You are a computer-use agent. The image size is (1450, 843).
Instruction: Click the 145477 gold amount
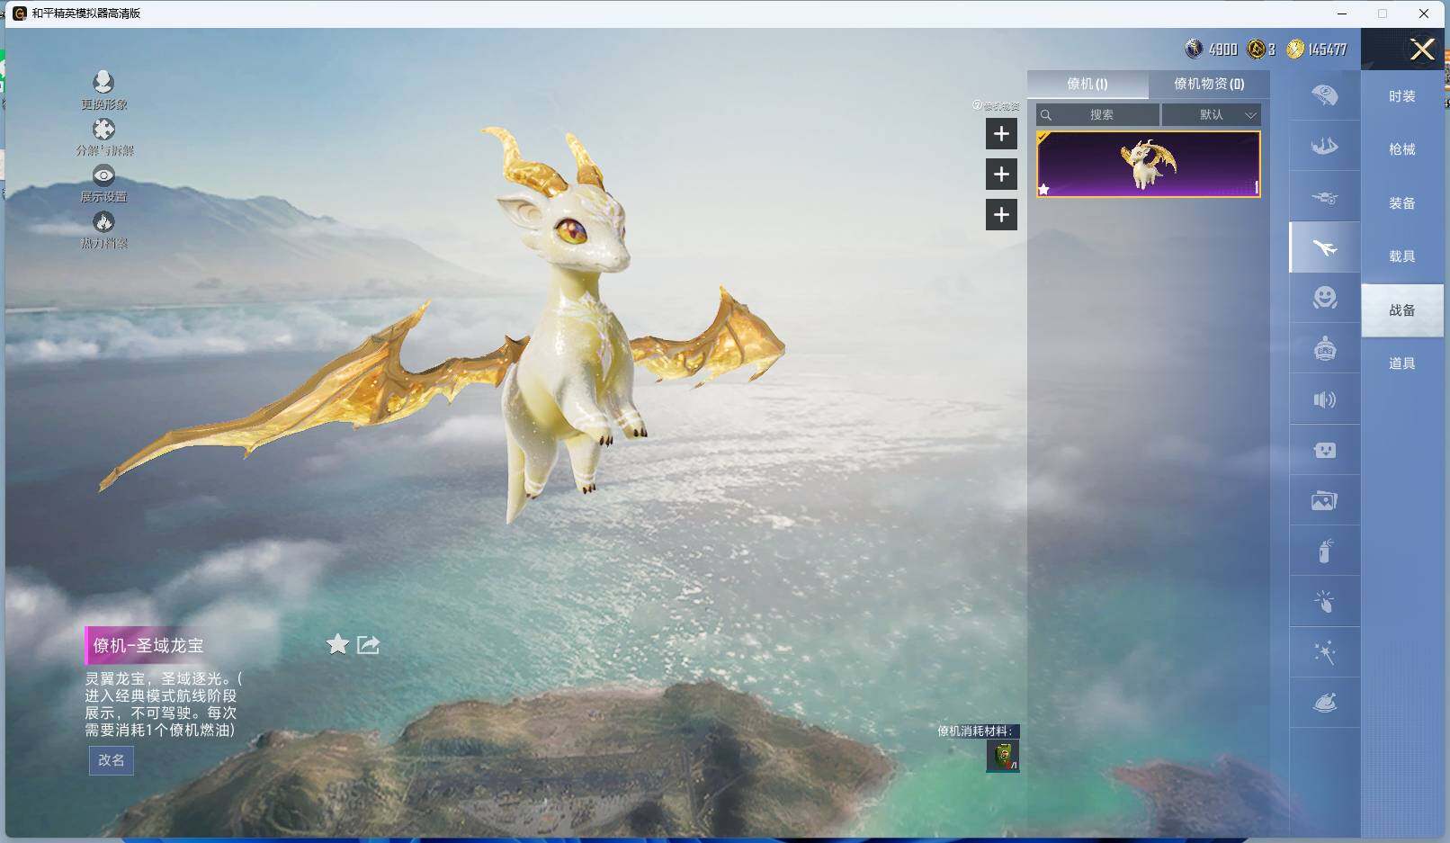pos(1327,49)
